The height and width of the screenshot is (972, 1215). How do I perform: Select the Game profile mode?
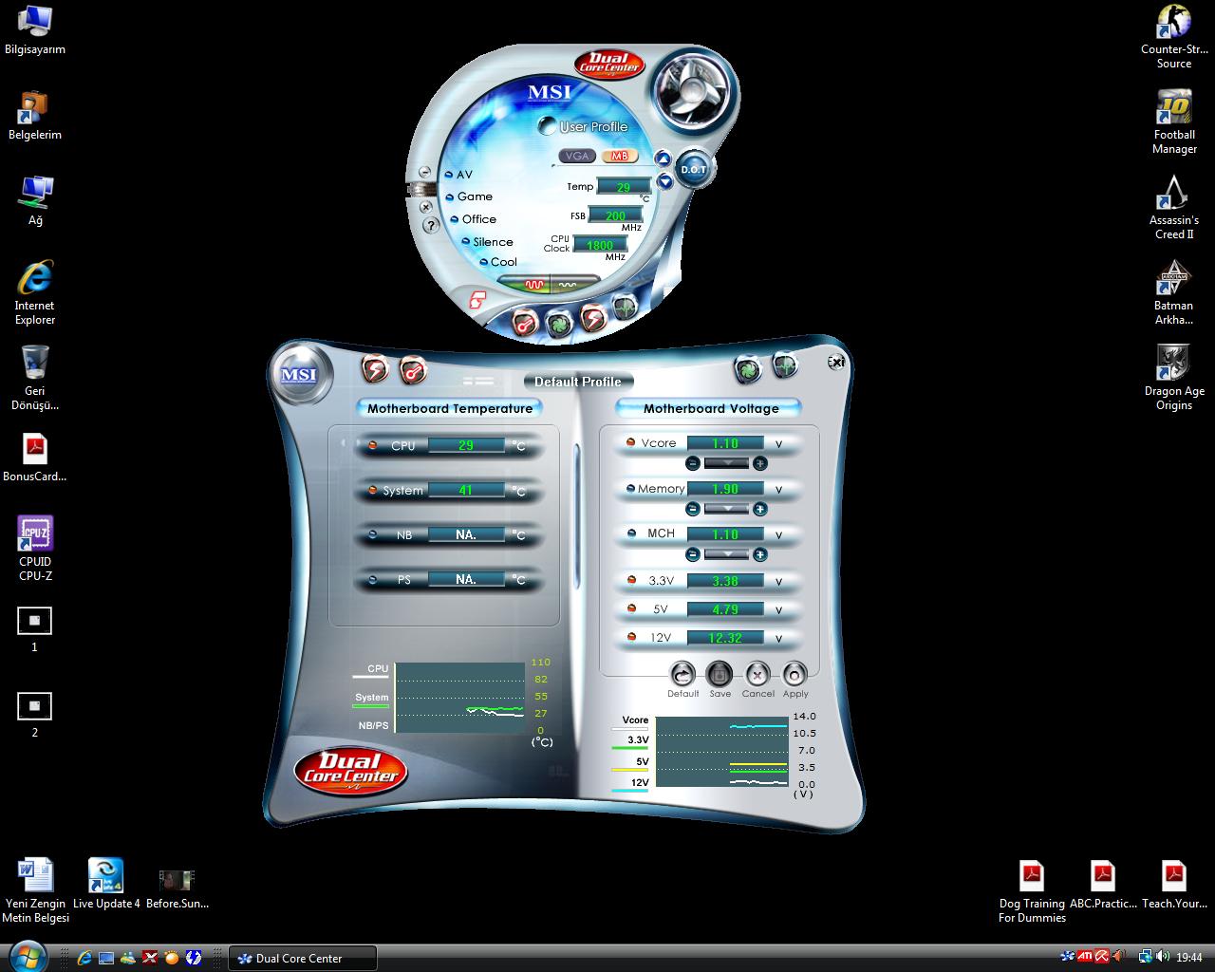469,196
